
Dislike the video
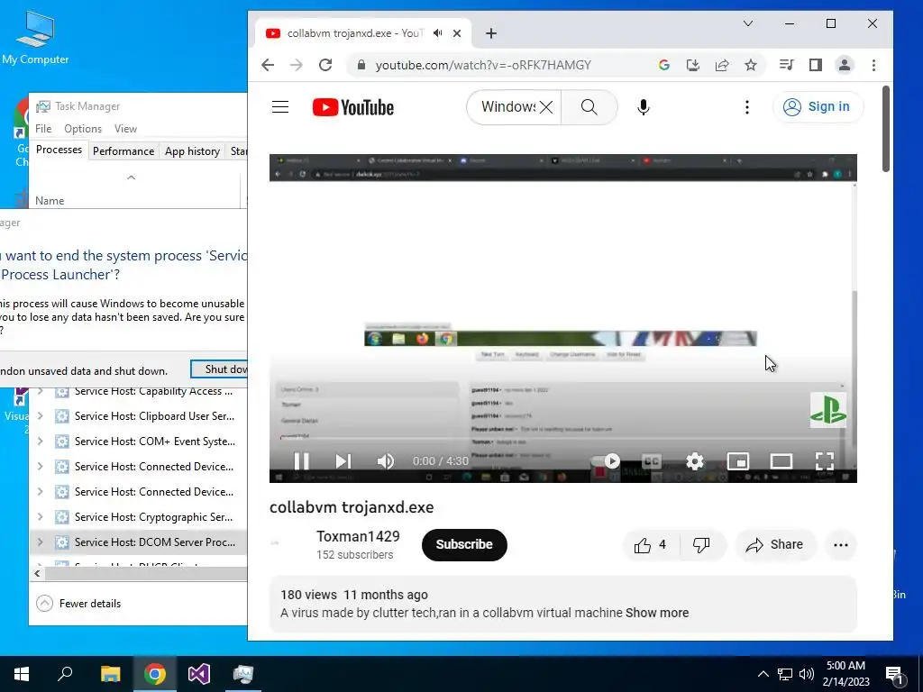[x=701, y=545]
